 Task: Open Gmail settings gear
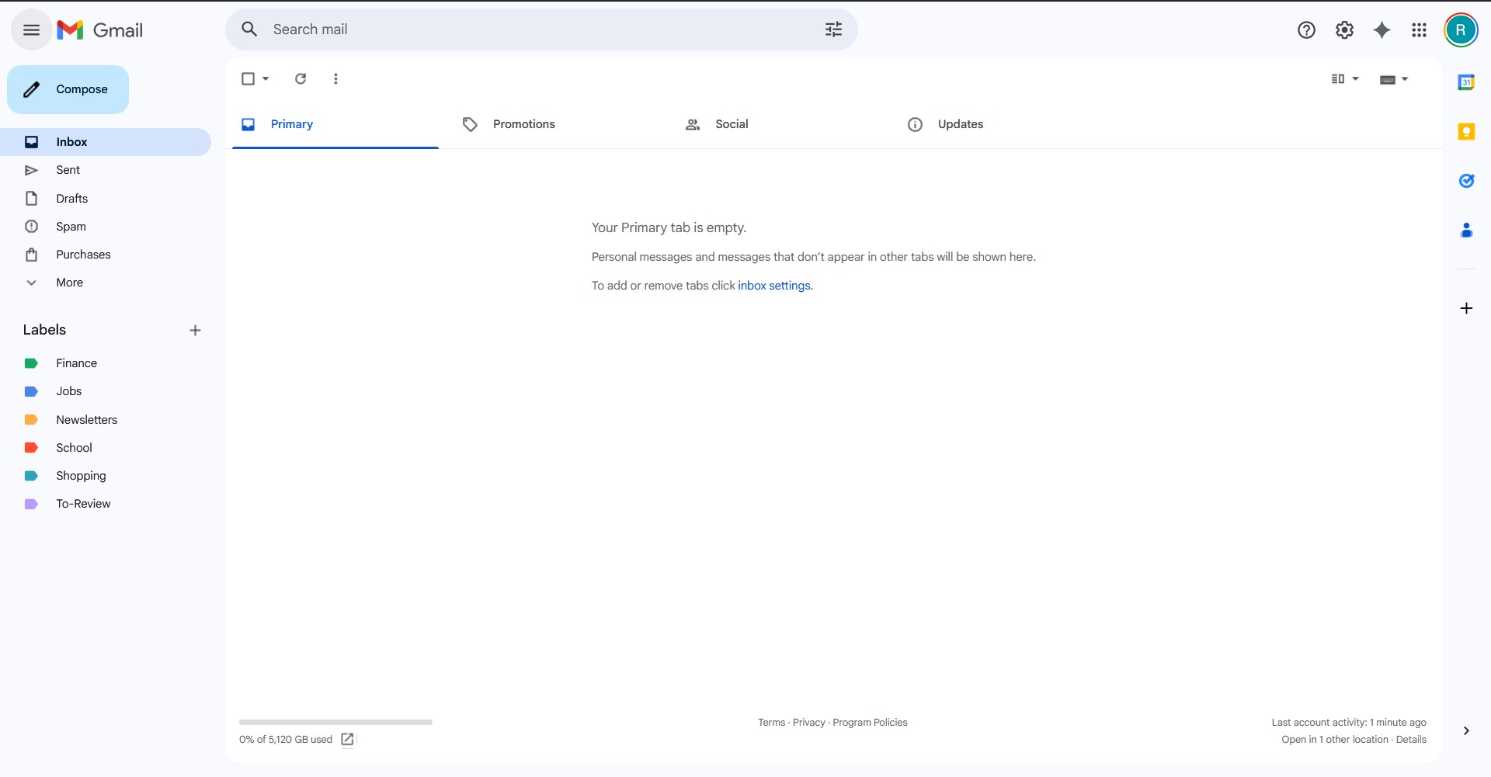pos(1344,29)
